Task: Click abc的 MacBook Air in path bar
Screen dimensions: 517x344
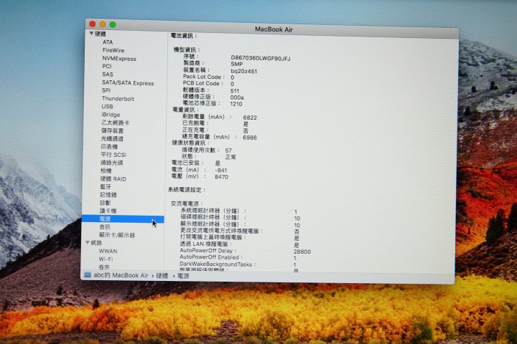Action: point(121,275)
